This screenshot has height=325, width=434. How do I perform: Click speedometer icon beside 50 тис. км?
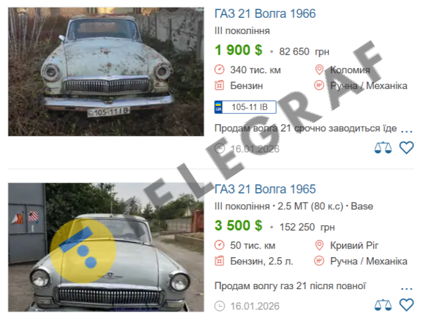[x=219, y=245]
